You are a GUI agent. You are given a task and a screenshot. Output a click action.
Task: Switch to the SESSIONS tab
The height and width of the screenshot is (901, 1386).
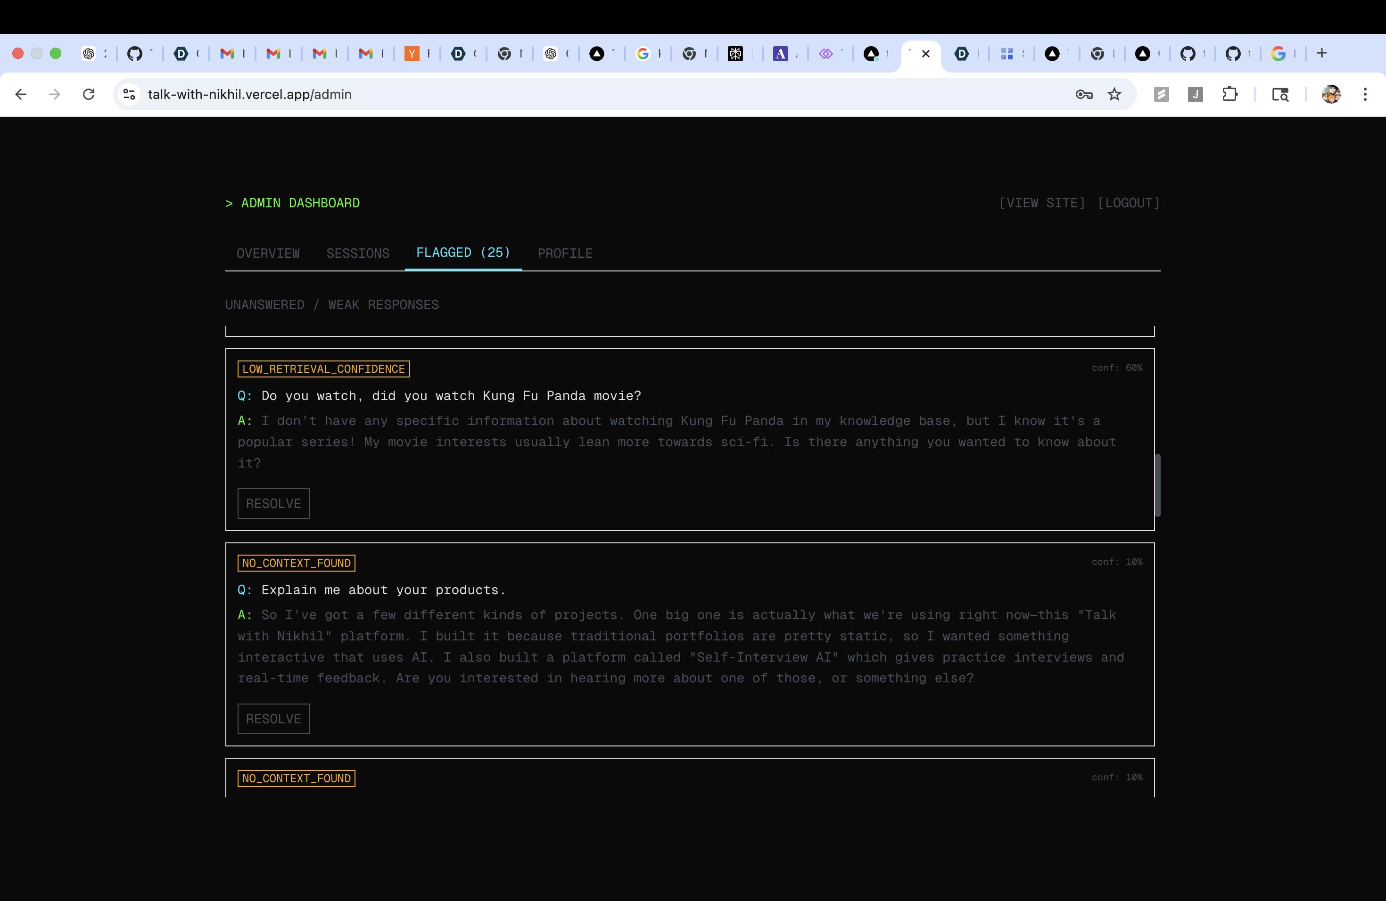point(357,253)
